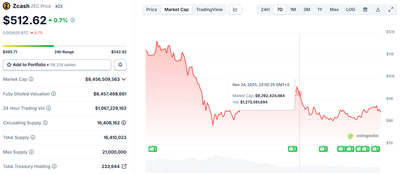The image size is (408, 174).
Task: Click info icon next to Fully Diluted Valuation
Action: 54,94
